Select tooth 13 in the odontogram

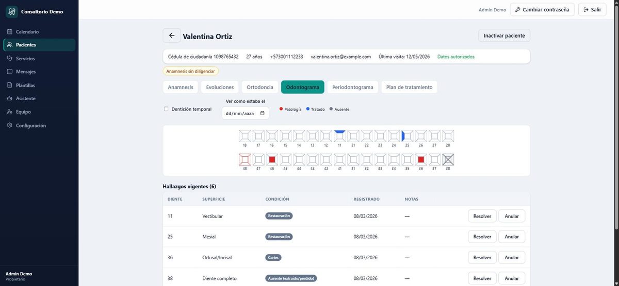[x=313, y=136]
